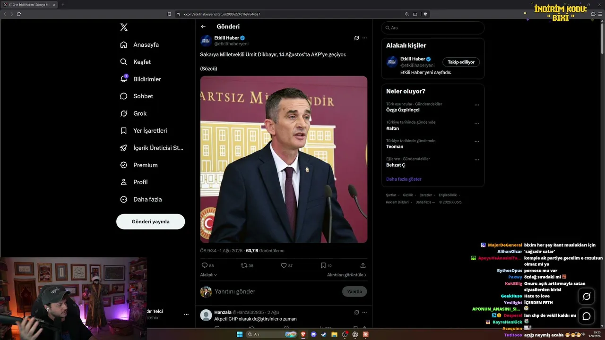Open the floating messages button
The image size is (605, 340).
pos(587,316)
